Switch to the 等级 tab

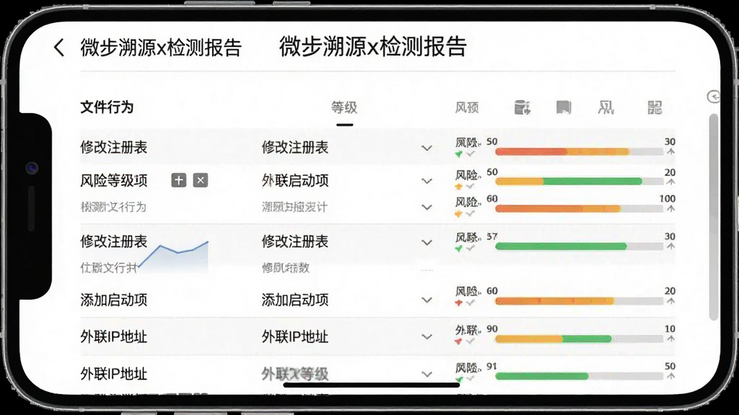click(x=344, y=108)
